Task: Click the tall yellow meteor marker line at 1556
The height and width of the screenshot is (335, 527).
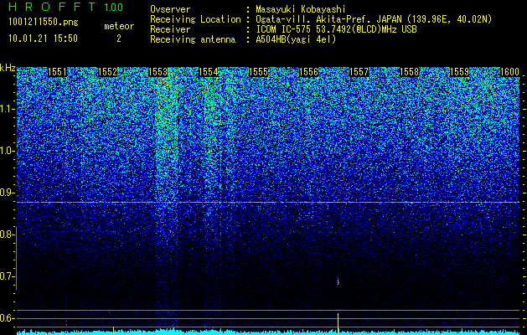Action: (x=338, y=324)
